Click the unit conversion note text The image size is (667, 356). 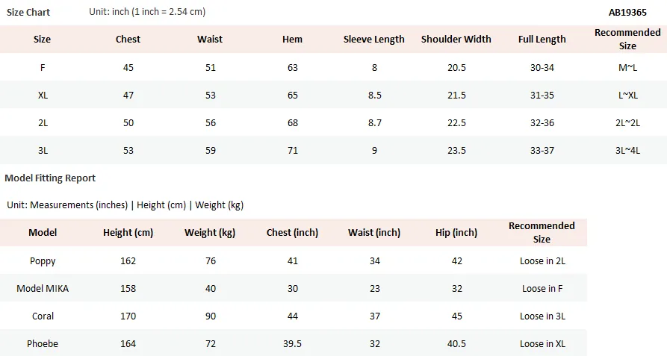(147, 12)
